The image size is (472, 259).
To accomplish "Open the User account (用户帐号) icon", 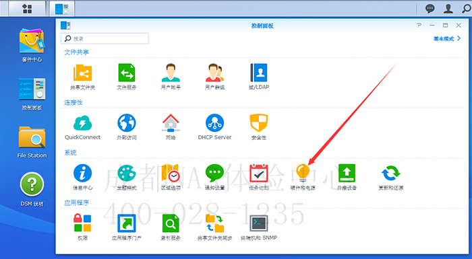I will click(171, 73).
